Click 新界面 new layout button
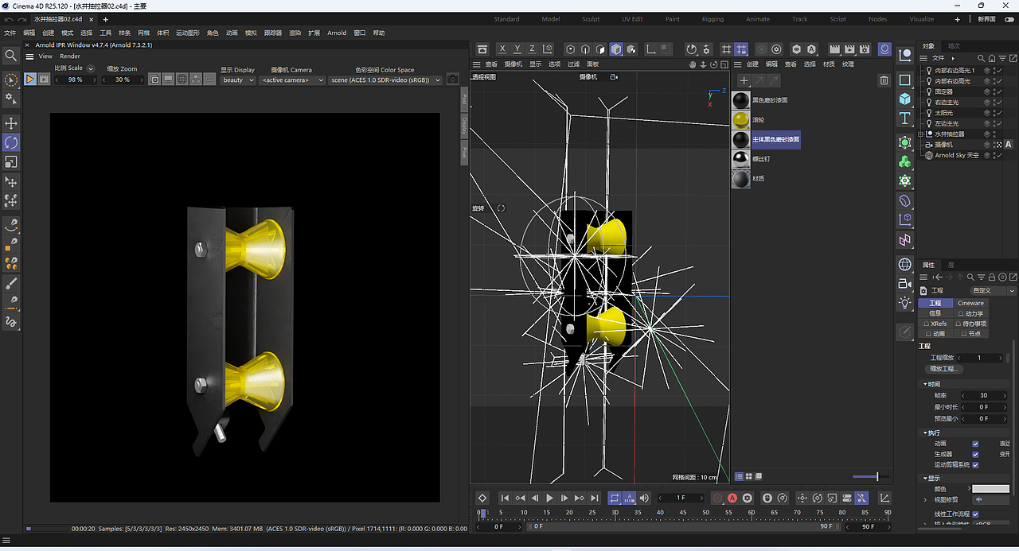1019x551 pixels. click(x=986, y=19)
